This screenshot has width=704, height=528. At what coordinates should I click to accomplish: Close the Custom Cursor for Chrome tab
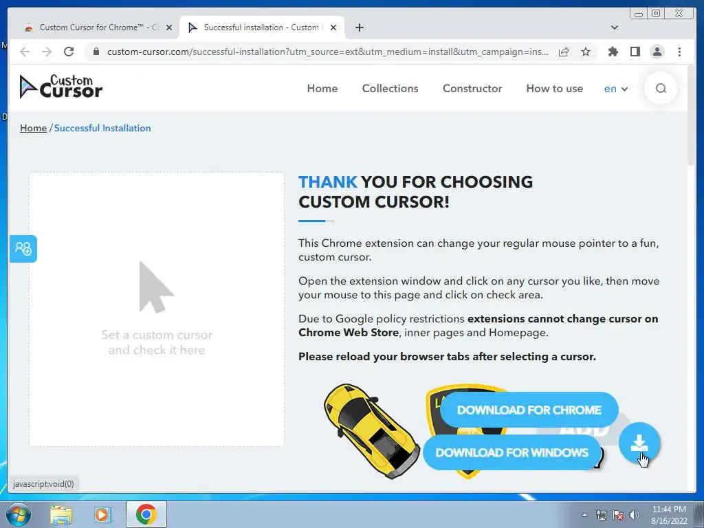[169, 27]
